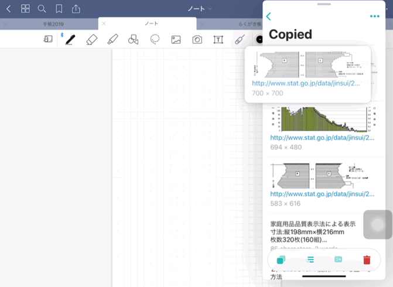Select the laser pointer tool
This screenshot has height=287, width=393.
point(240,40)
